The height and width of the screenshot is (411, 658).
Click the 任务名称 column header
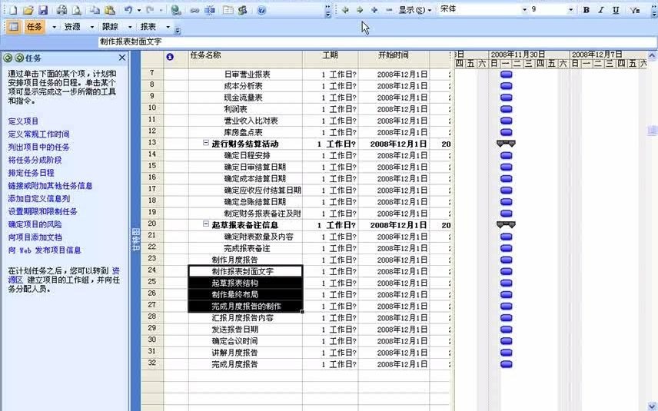coord(245,60)
